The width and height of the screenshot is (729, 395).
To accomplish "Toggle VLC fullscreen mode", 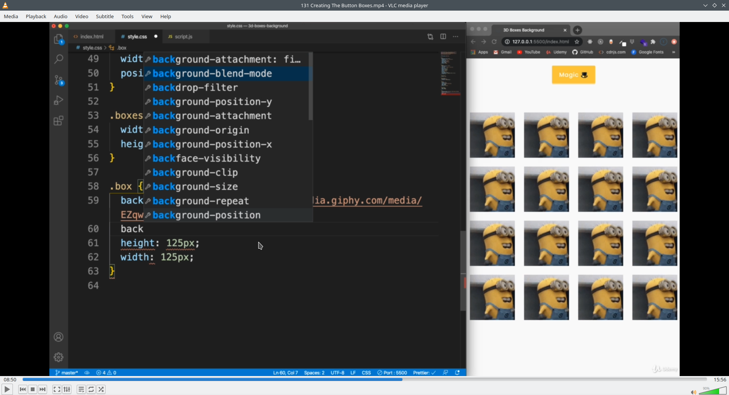I will [57, 389].
